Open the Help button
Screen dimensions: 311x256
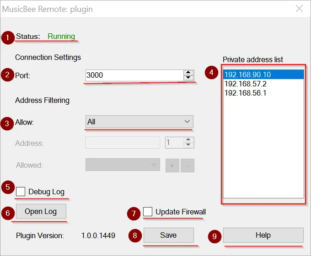click(x=263, y=235)
